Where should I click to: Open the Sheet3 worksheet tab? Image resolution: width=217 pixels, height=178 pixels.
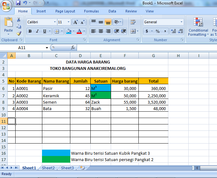point(67,168)
